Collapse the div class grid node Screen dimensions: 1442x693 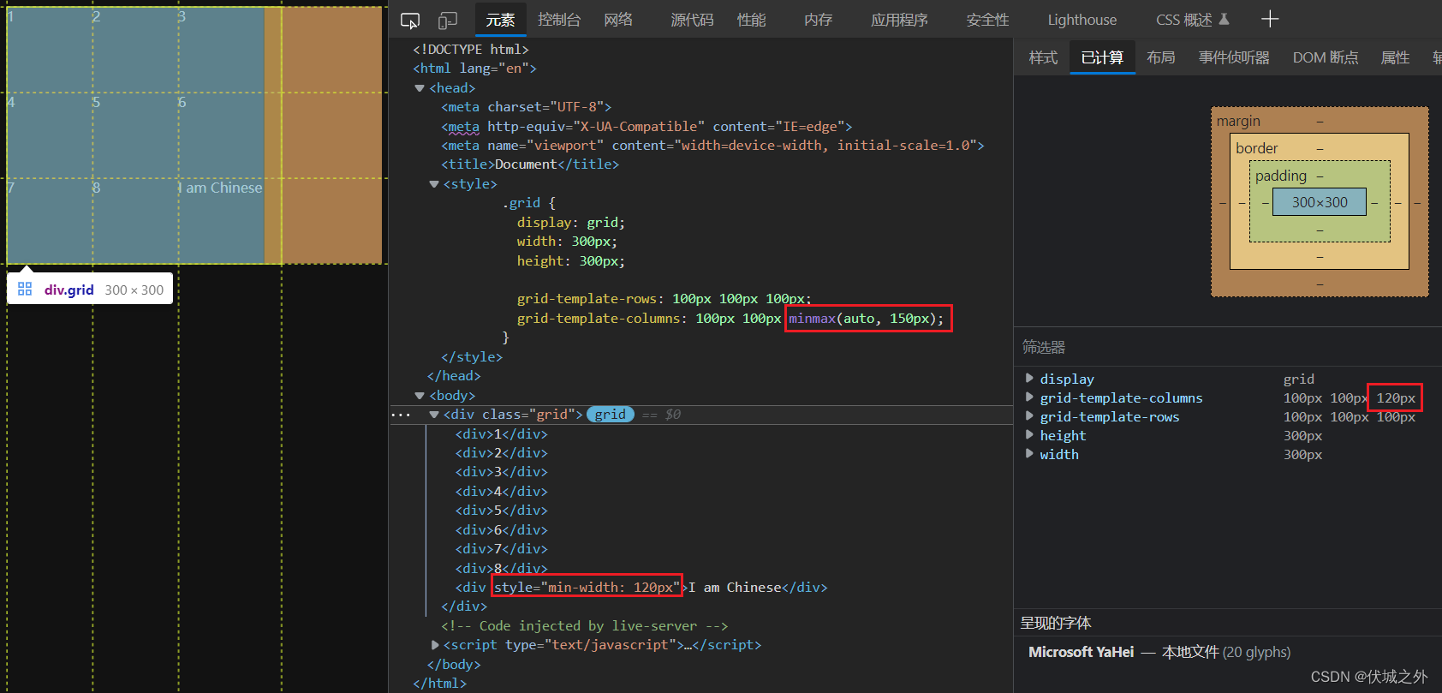click(x=434, y=415)
